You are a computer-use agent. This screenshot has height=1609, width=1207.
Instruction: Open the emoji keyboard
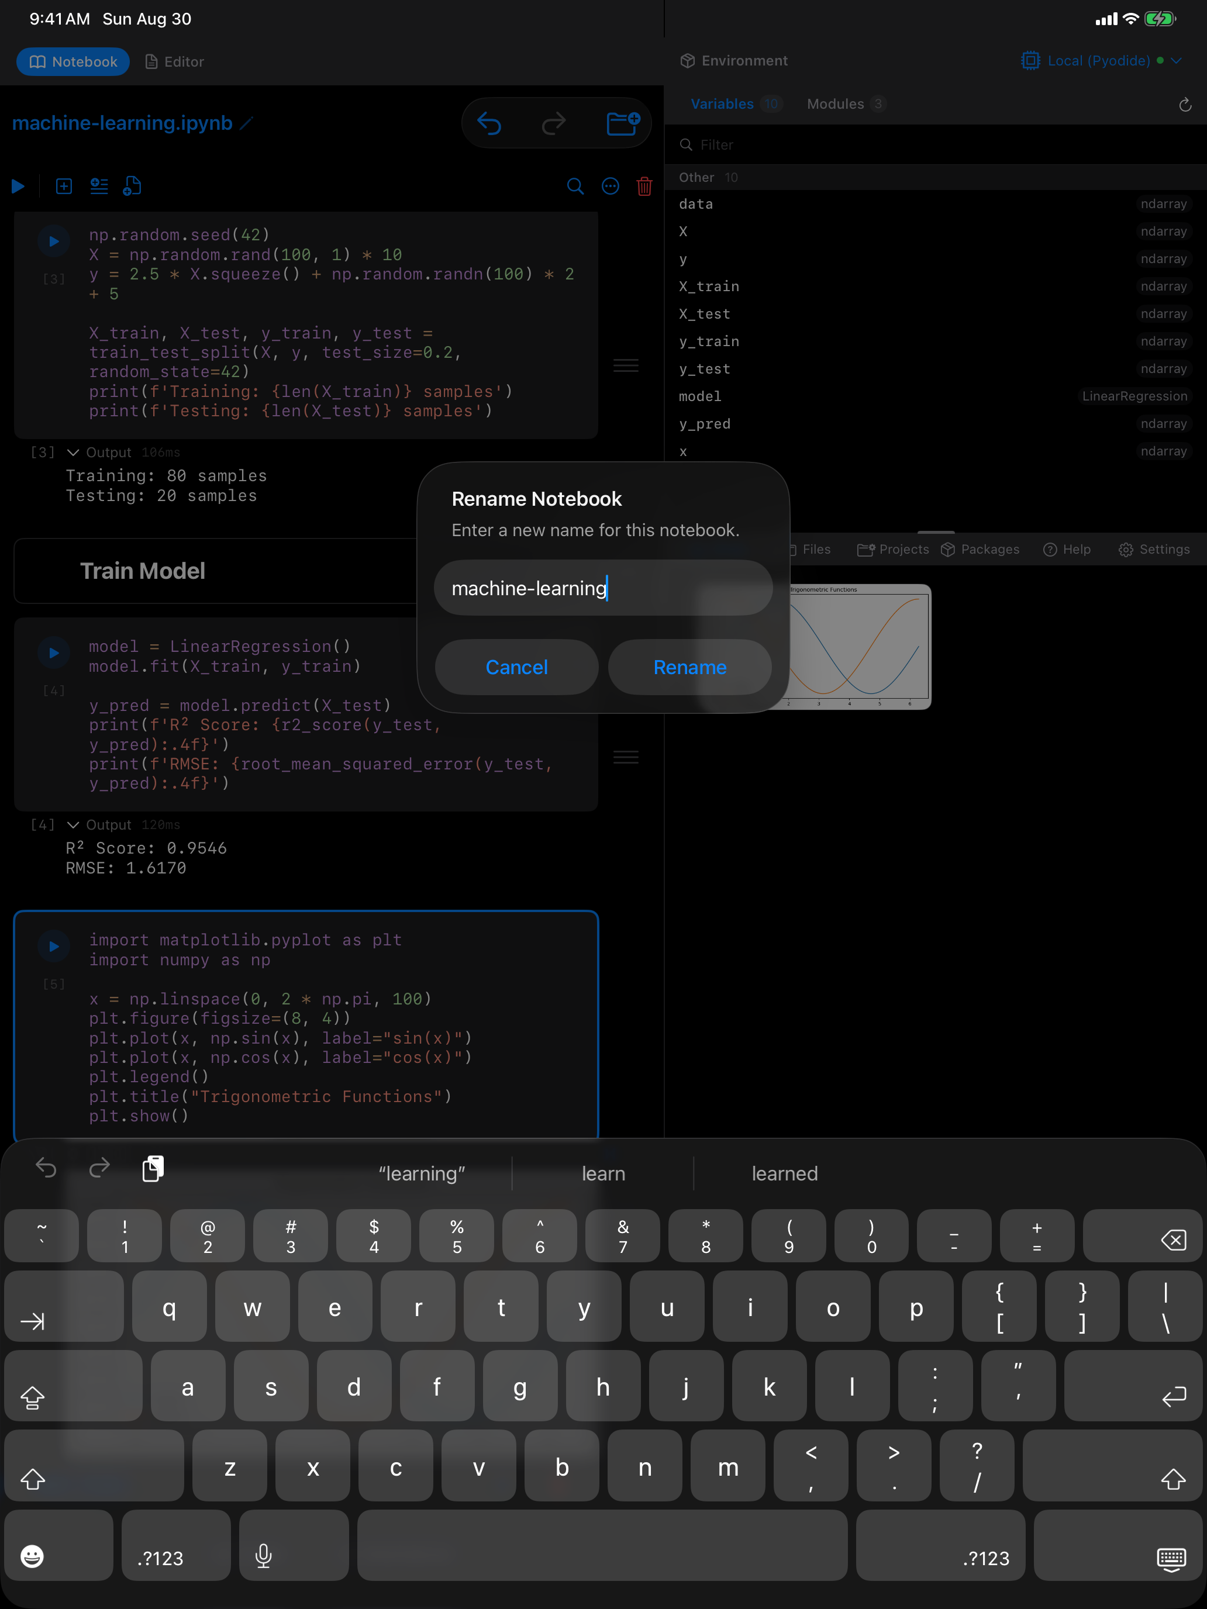(x=59, y=1545)
